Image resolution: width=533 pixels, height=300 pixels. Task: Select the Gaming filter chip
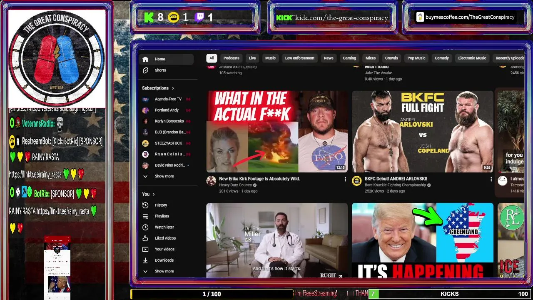click(349, 58)
